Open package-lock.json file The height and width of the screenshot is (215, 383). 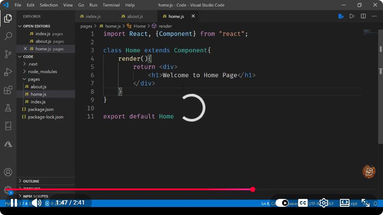point(45,117)
